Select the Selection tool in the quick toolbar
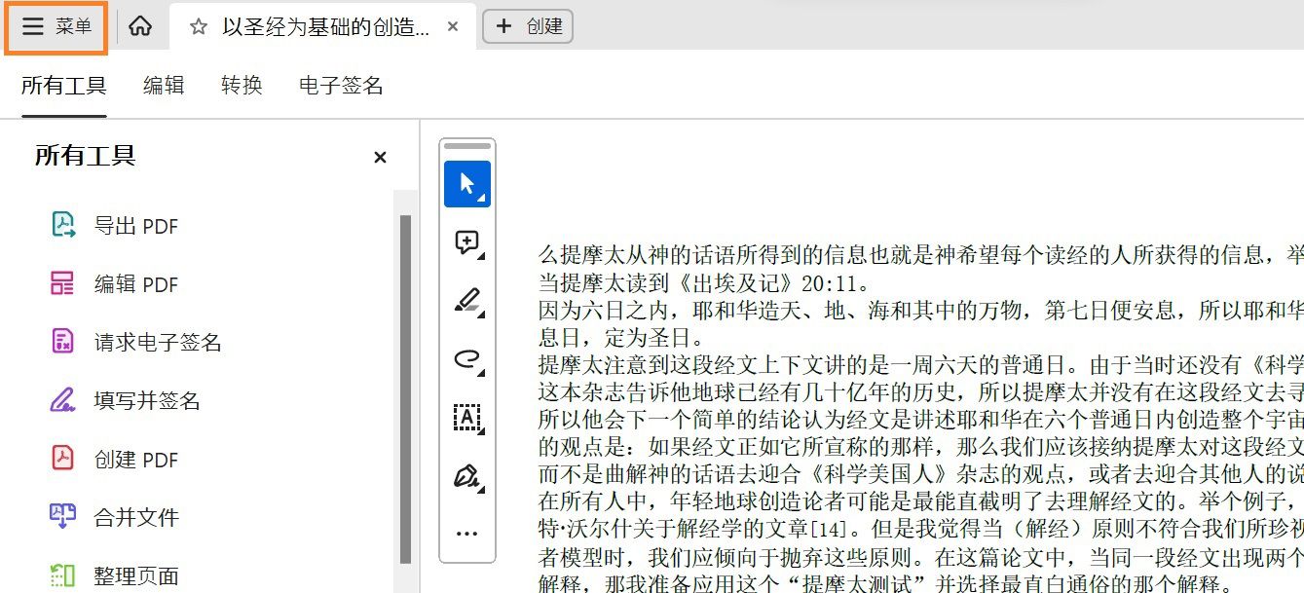The width and height of the screenshot is (1304, 593). click(x=466, y=183)
